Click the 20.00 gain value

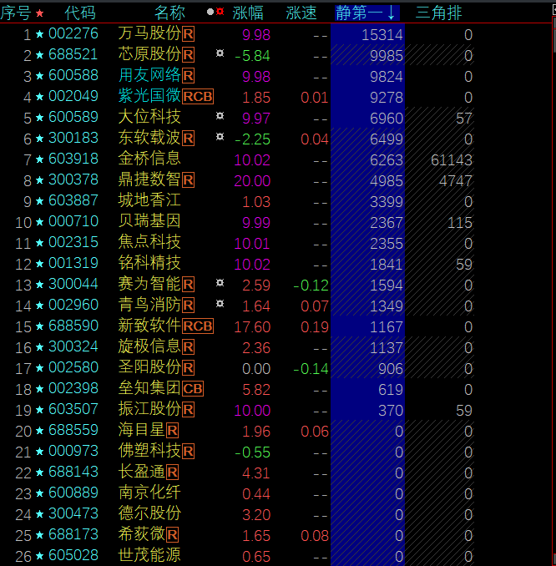pyautogui.click(x=252, y=181)
